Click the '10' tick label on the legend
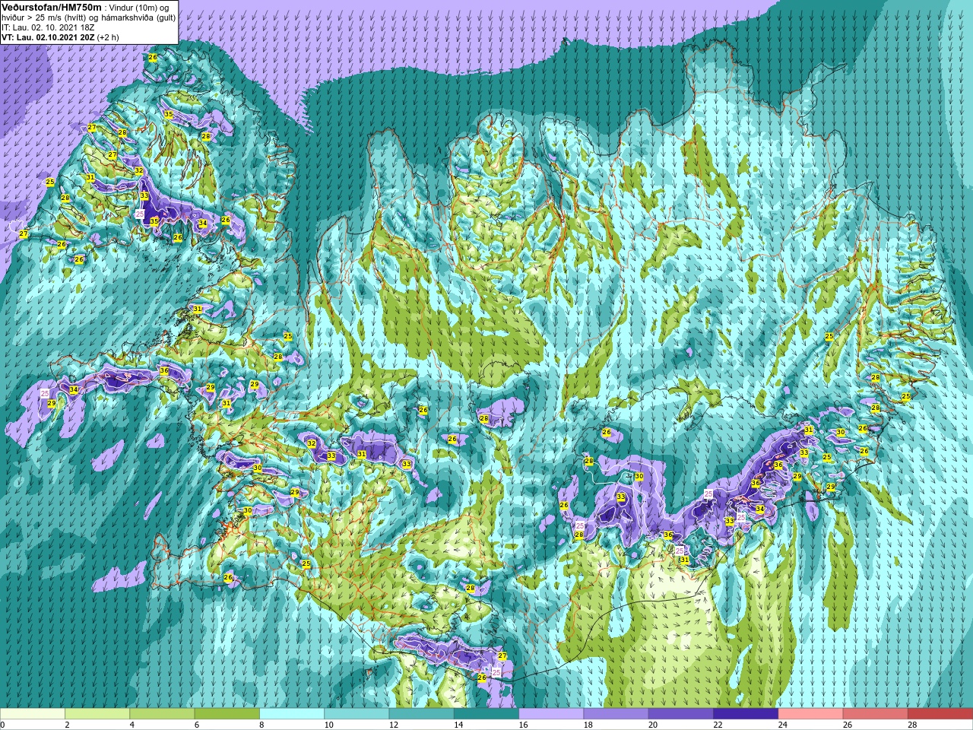The width and height of the screenshot is (973, 730). [328, 725]
